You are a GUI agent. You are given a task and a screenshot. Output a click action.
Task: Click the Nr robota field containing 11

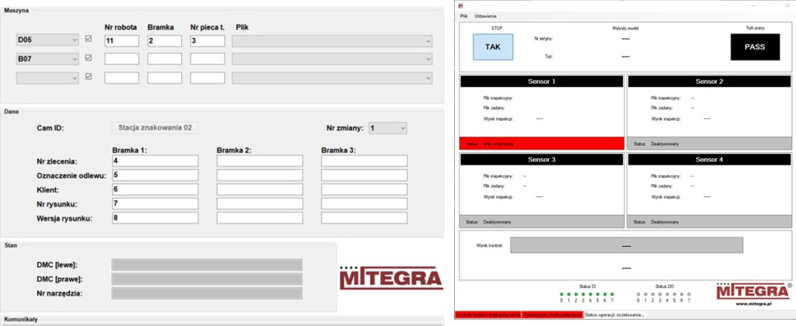pyautogui.click(x=122, y=41)
